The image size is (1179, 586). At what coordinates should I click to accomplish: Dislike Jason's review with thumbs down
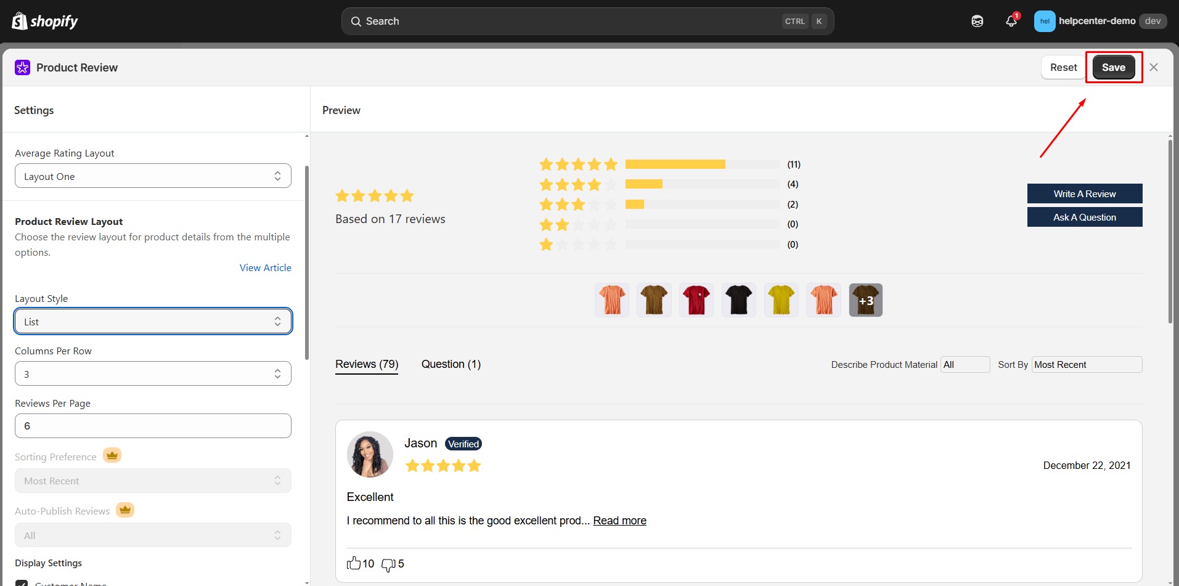(x=388, y=564)
